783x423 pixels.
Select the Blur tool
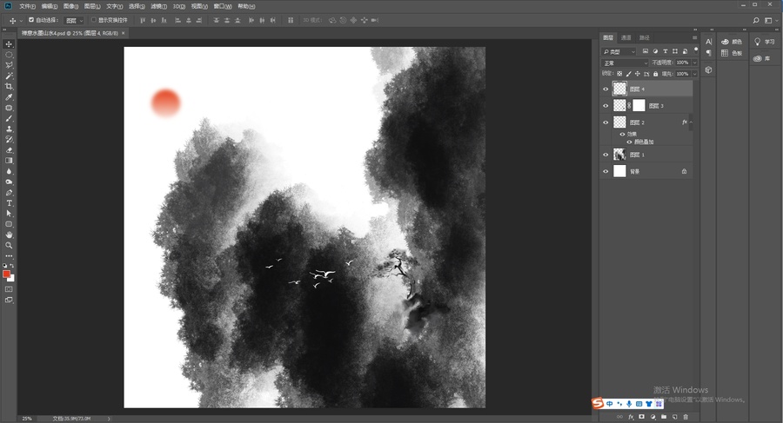[x=9, y=171]
